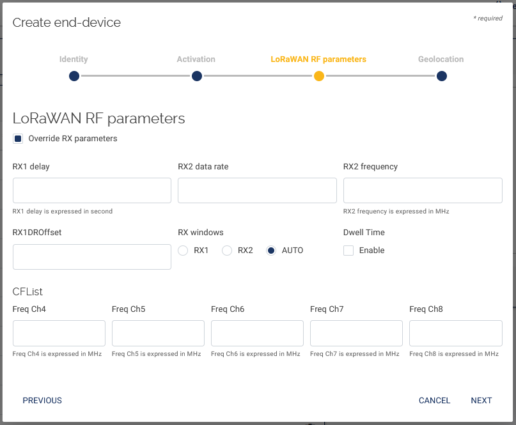Focus the RX1DROffset input box
Viewport: 516px width, 425px height.
tap(92, 257)
